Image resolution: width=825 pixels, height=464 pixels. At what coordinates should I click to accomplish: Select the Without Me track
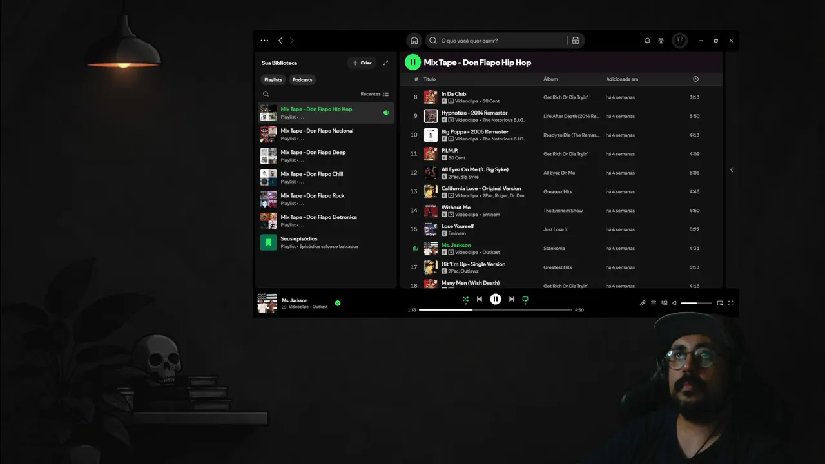[x=456, y=208]
